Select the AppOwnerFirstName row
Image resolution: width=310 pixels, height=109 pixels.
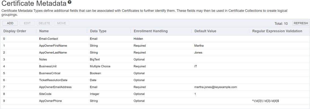click(155, 46)
